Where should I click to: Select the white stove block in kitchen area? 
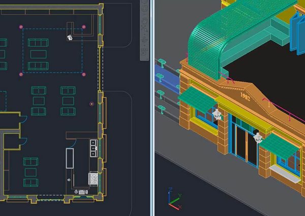click(x=94, y=178)
